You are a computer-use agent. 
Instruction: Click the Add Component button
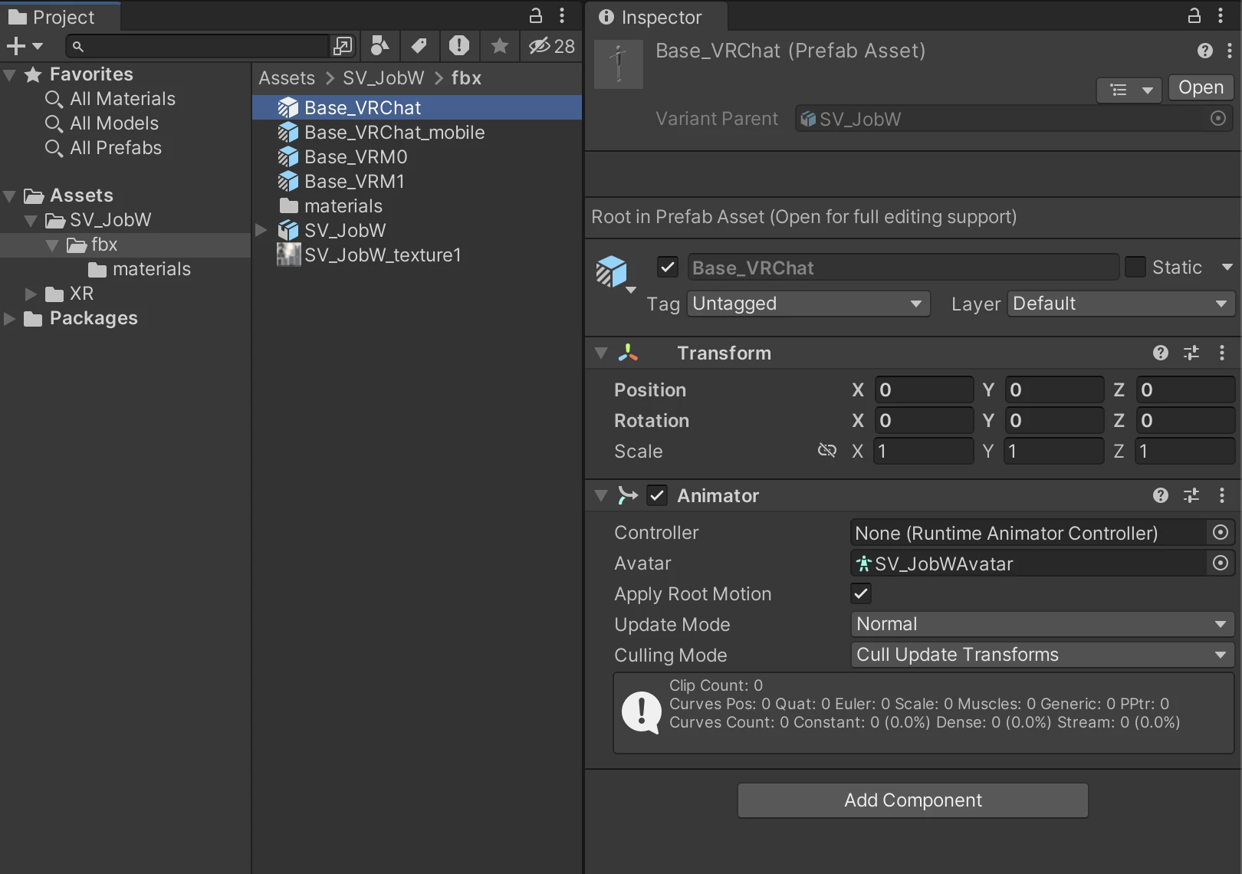912,800
